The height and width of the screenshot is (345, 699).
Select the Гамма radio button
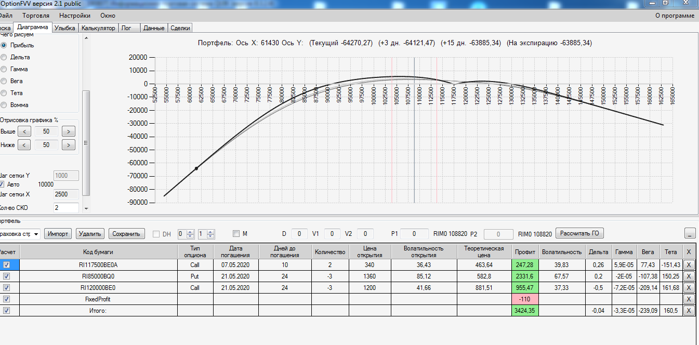click(4, 69)
